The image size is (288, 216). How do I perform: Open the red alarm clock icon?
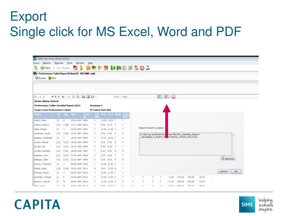pyautogui.click(x=142, y=68)
